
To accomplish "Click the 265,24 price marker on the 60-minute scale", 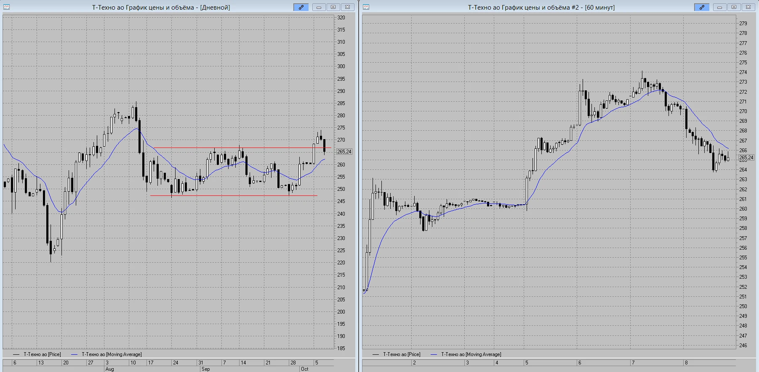I will pyautogui.click(x=746, y=158).
